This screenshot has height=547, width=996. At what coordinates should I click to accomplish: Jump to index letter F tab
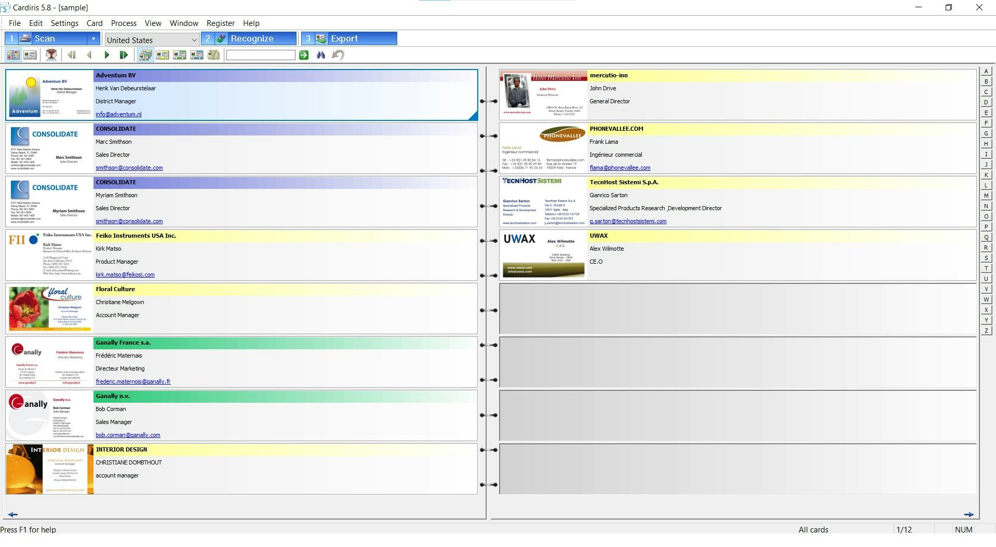pos(986,123)
